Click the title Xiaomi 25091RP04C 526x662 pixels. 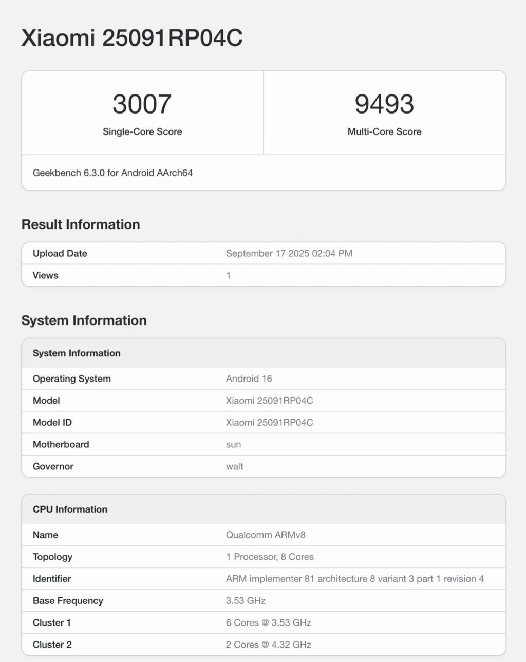132,38
